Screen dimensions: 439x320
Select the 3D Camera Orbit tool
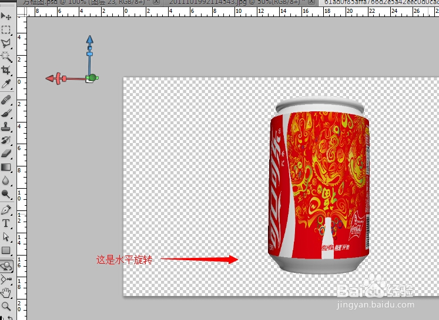pos(6,279)
